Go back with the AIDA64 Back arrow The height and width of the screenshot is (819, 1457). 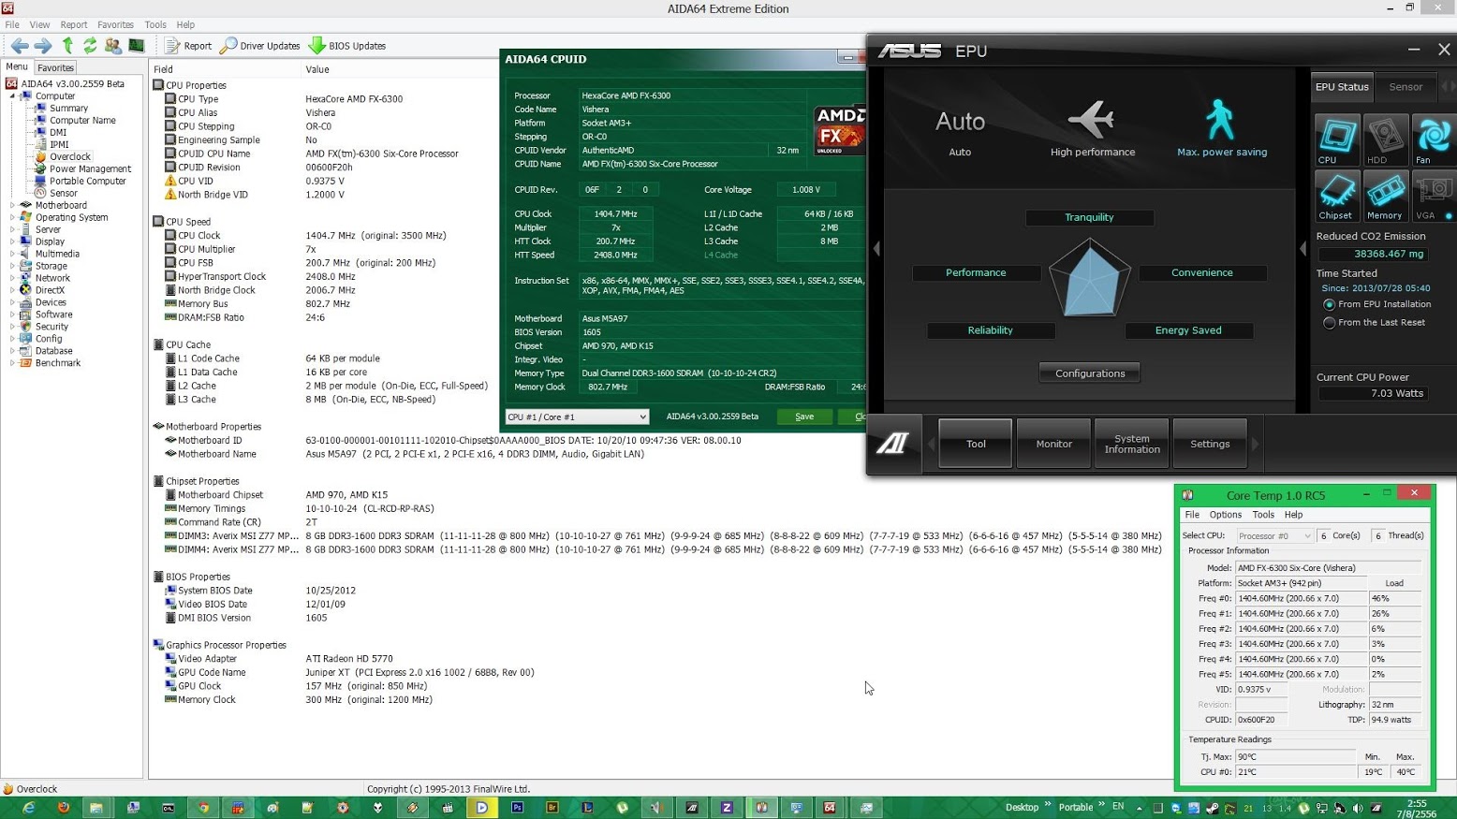pos(19,45)
